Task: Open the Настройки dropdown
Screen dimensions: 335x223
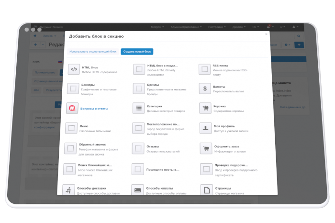Action: (x=217, y=27)
